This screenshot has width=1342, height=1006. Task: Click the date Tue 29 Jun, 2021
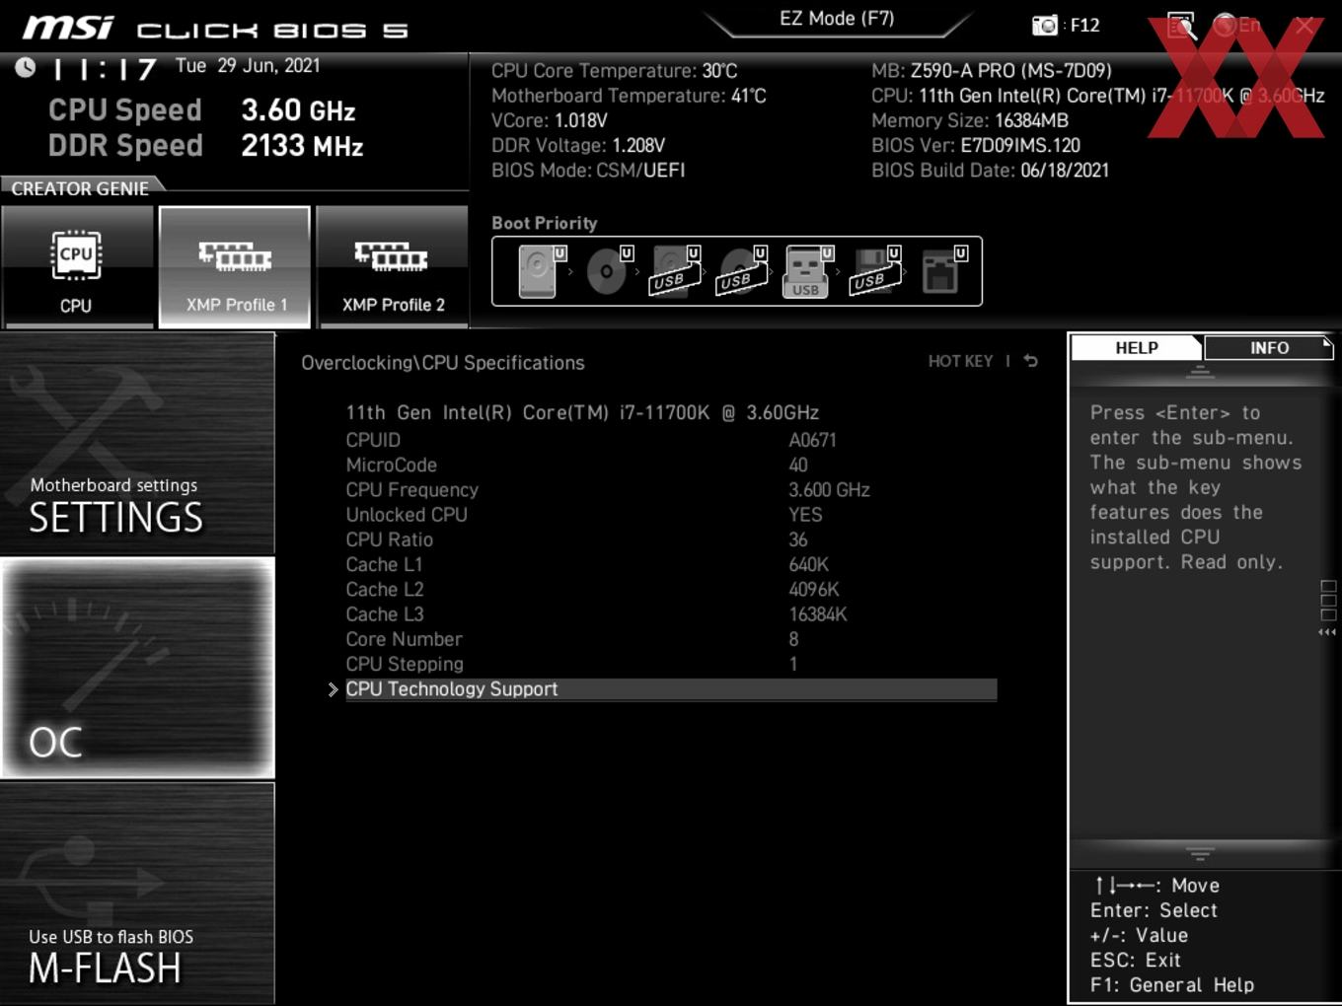pos(248,66)
